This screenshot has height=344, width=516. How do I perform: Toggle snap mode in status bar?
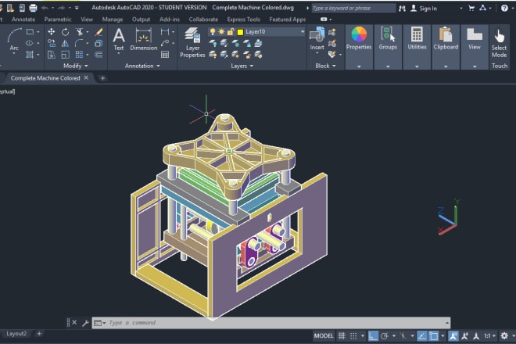tap(353, 335)
